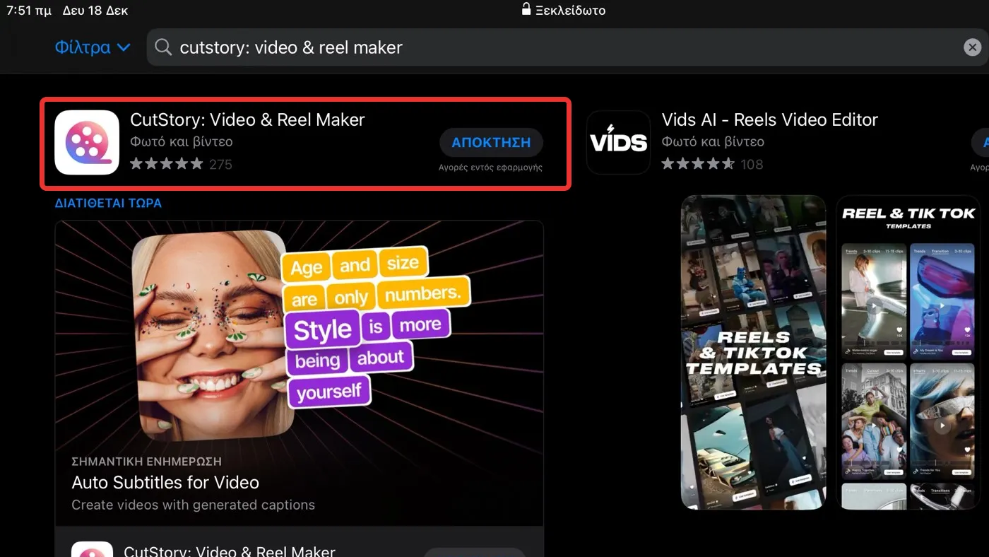This screenshot has height=557, width=989.
Task: Select Vids AI - Reels Video Editor title
Action: 769,119
